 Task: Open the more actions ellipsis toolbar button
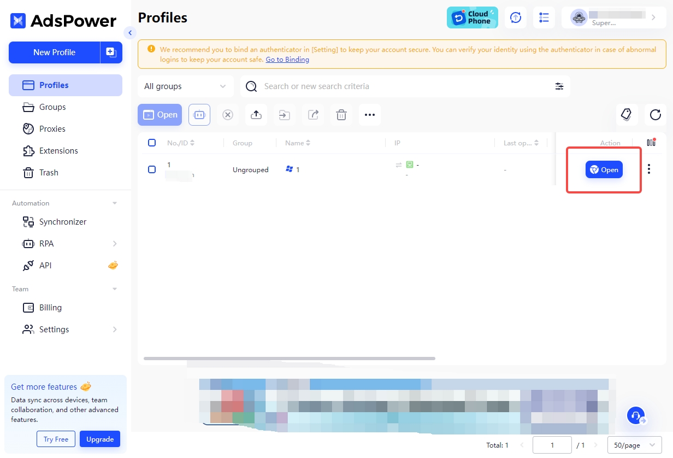tap(370, 115)
